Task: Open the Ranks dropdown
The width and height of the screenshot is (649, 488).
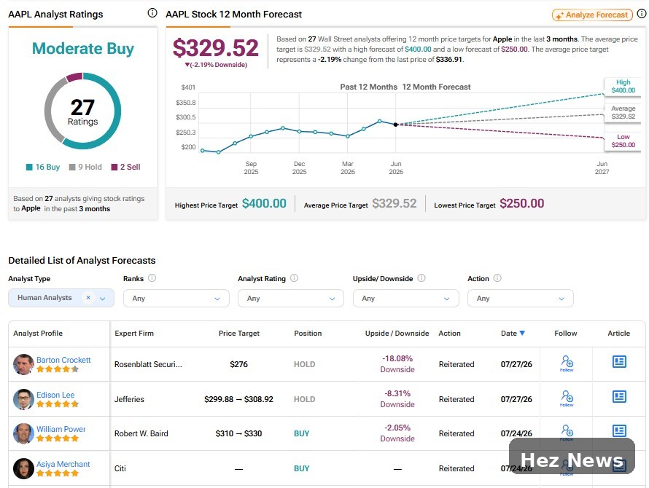Action: click(x=176, y=298)
